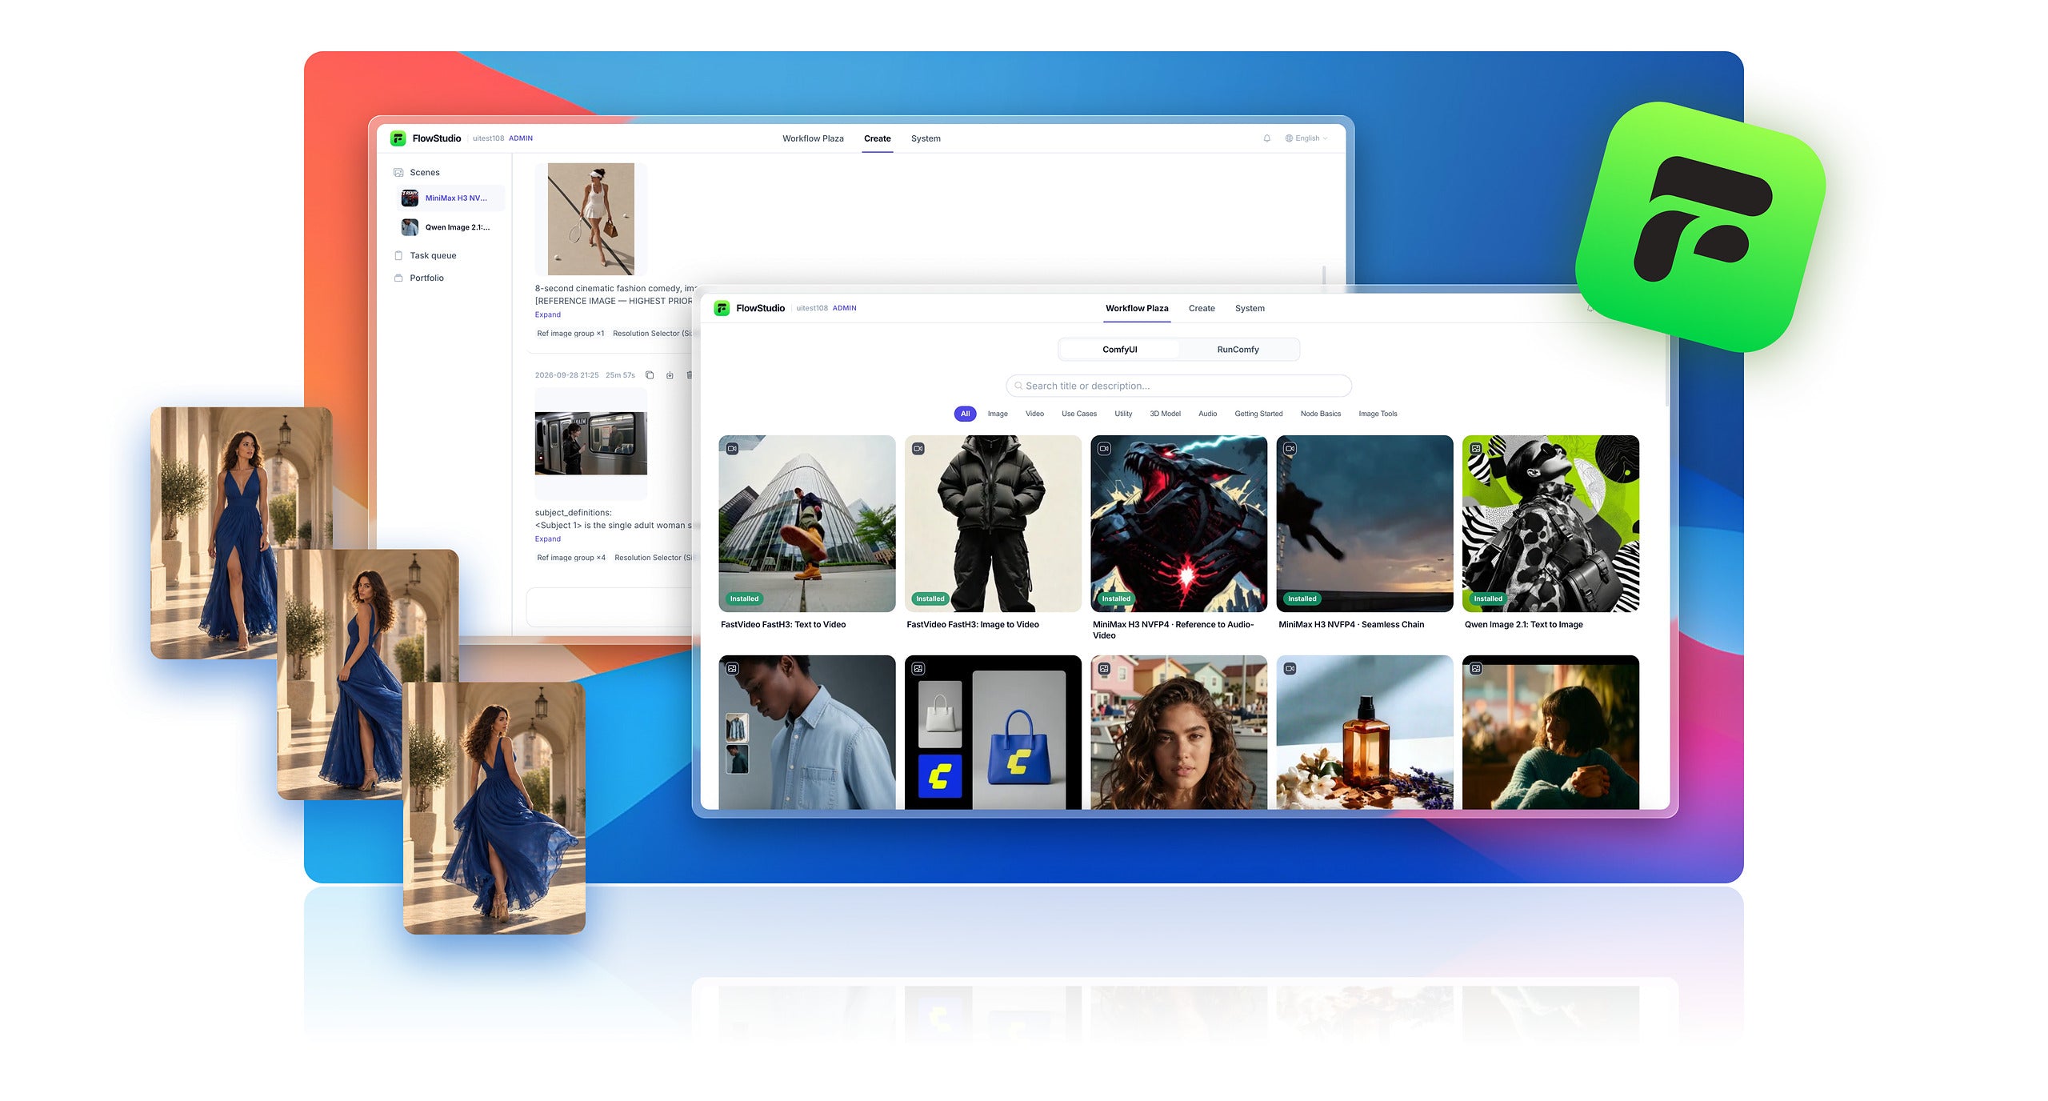The height and width of the screenshot is (1101, 2048).
Task: Click the image icon on the denim shirt man card
Action: coord(732,669)
